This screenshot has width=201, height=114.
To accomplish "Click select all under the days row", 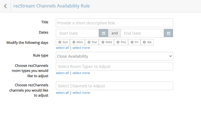I will point(62,48).
